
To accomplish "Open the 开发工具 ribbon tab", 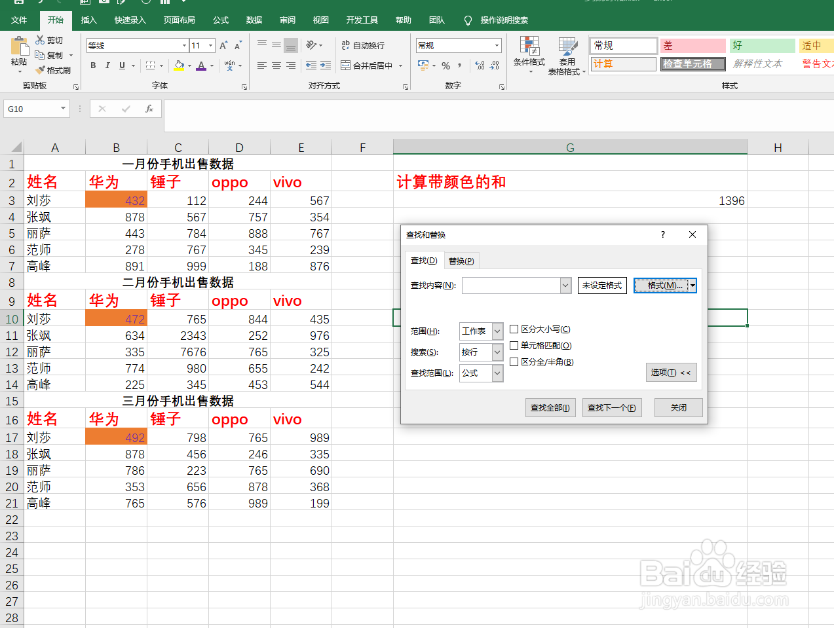I will tap(361, 20).
